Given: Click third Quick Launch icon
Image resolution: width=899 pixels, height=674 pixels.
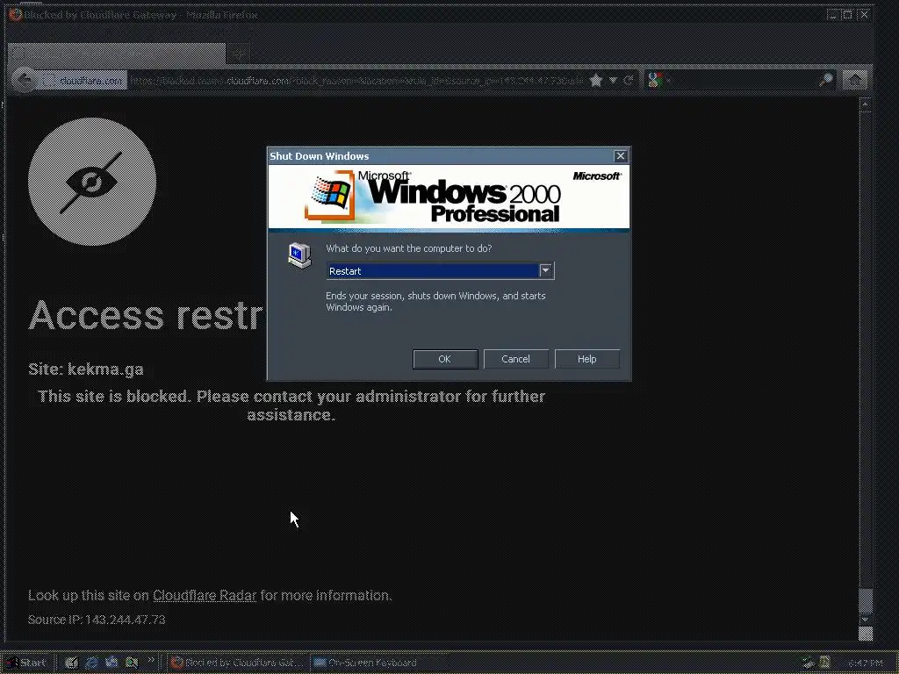Looking at the screenshot, I should point(111,663).
